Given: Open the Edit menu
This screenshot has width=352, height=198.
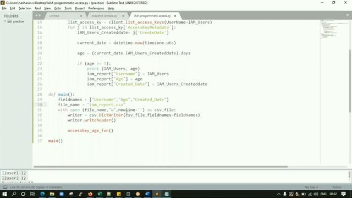Looking at the screenshot, I should tap(13, 8).
